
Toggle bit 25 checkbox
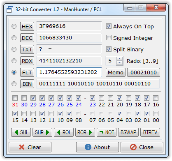click(x=70, y=98)
